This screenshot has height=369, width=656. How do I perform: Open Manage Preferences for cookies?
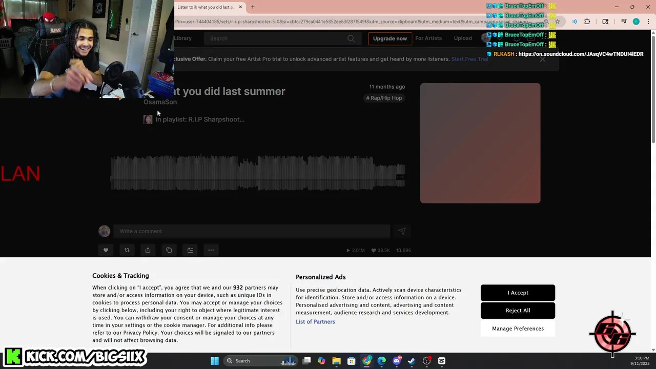pyautogui.click(x=518, y=329)
